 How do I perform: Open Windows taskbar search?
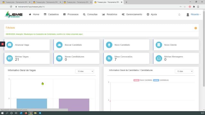(7, 113)
